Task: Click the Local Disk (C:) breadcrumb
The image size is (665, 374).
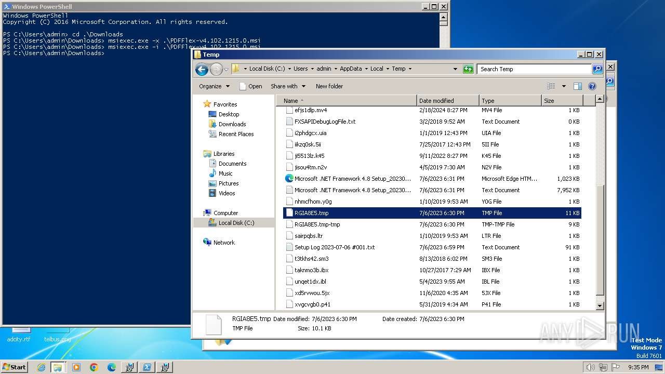Action: 267,69
